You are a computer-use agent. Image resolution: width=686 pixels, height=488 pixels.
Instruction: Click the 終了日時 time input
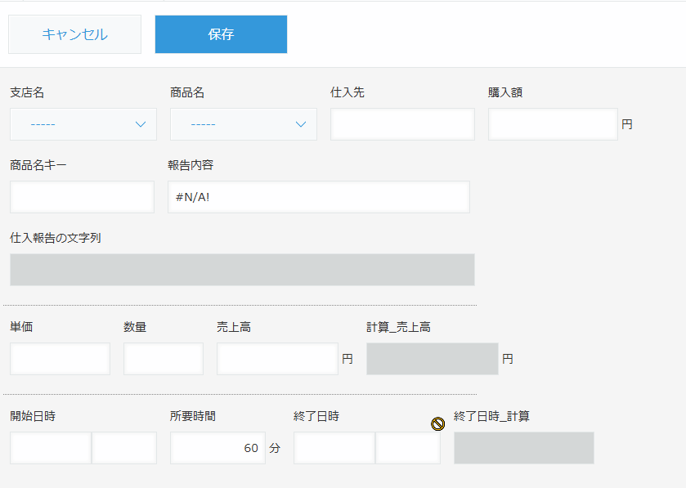[407, 448]
